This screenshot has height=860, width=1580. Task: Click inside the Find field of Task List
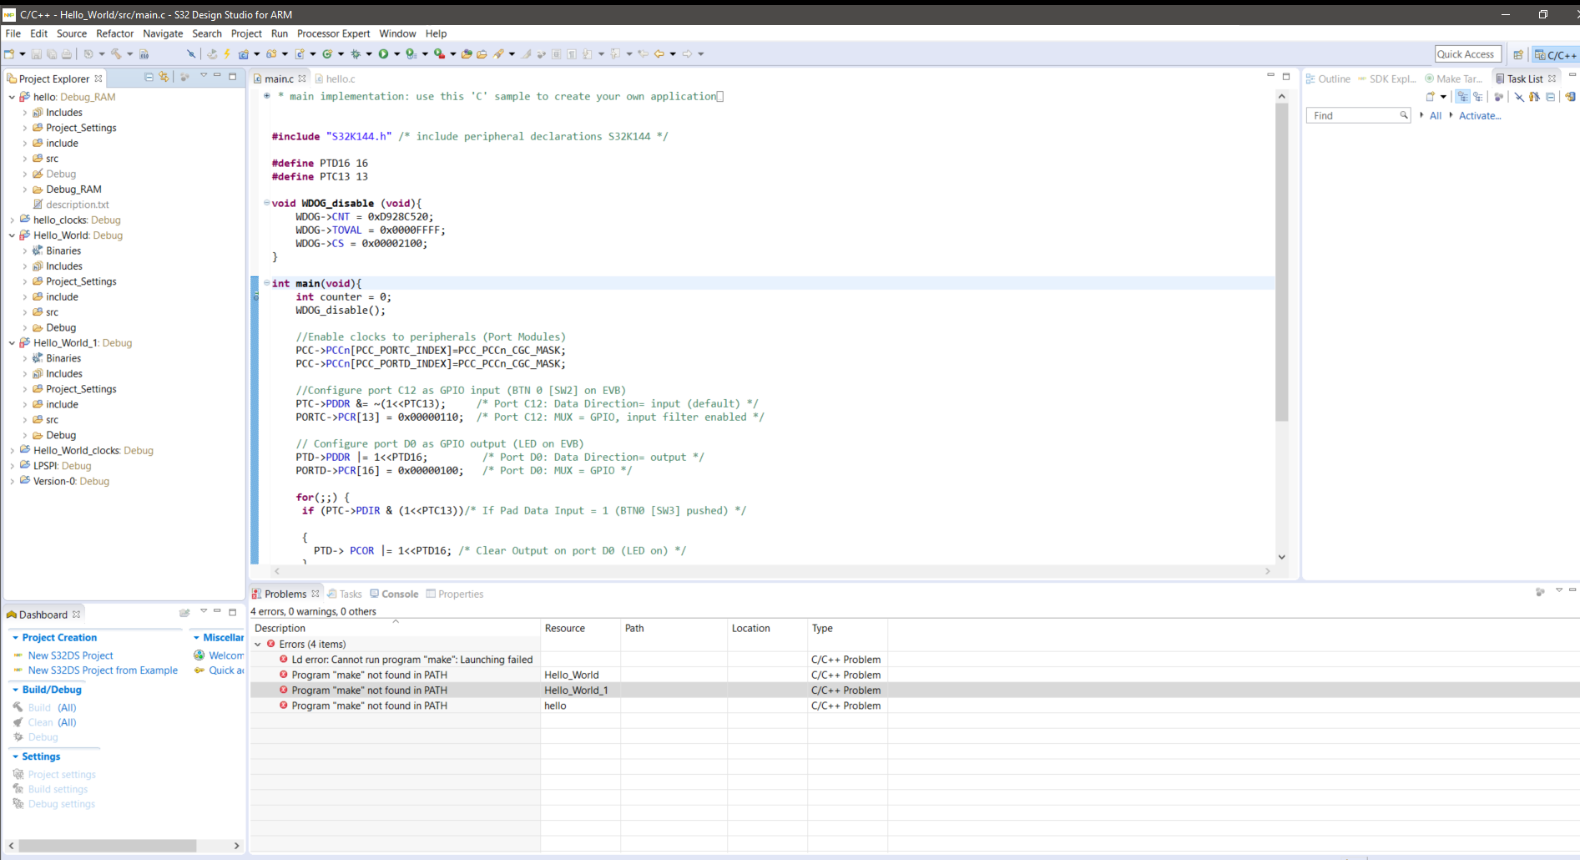(x=1352, y=115)
